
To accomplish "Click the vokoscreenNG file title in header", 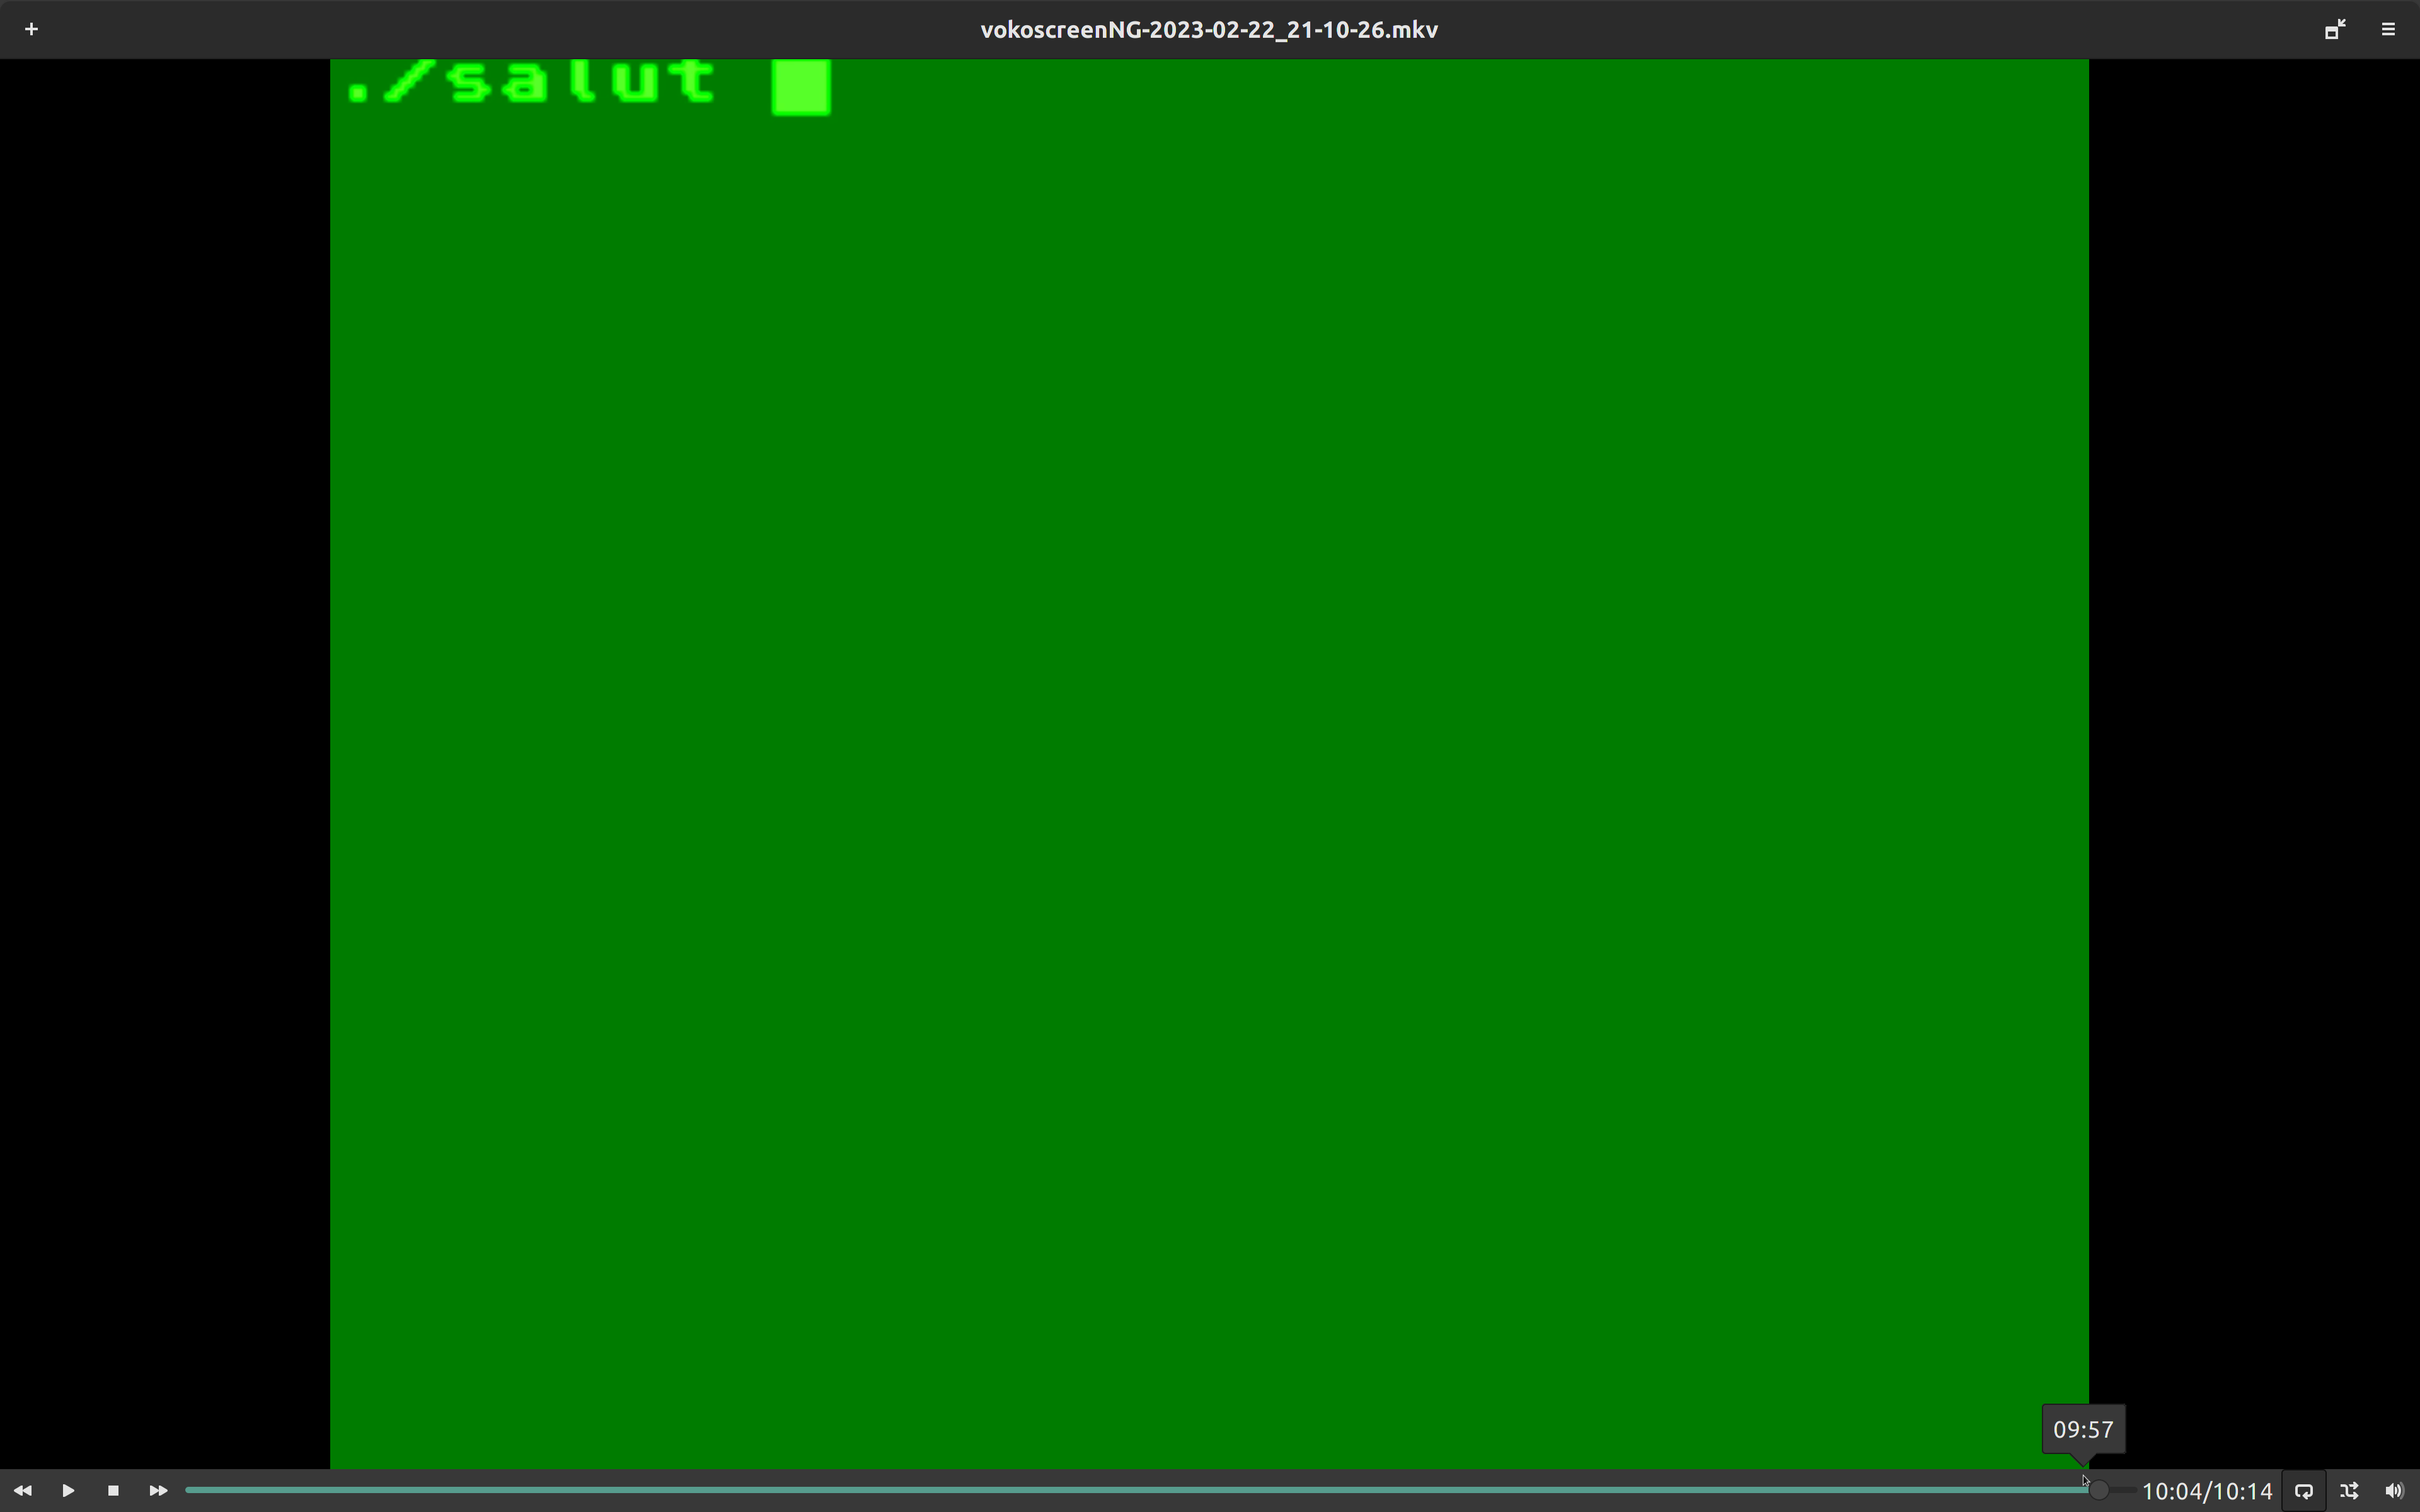I will coord(1208,29).
